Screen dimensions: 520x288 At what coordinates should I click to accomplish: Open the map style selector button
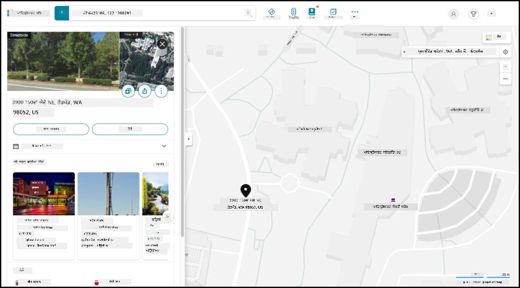[497, 37]
